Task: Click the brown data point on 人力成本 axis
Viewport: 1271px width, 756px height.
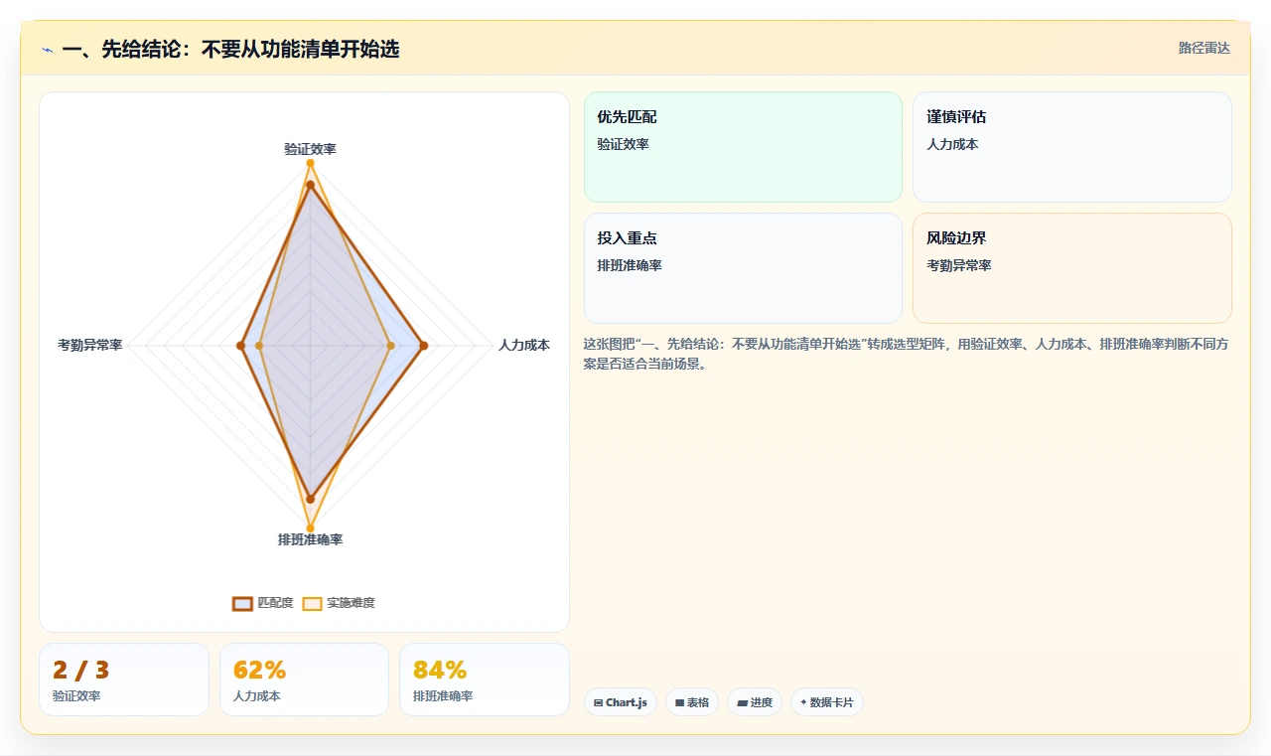Action: 424,346
